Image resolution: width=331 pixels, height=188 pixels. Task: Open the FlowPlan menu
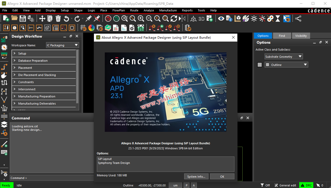119,10
